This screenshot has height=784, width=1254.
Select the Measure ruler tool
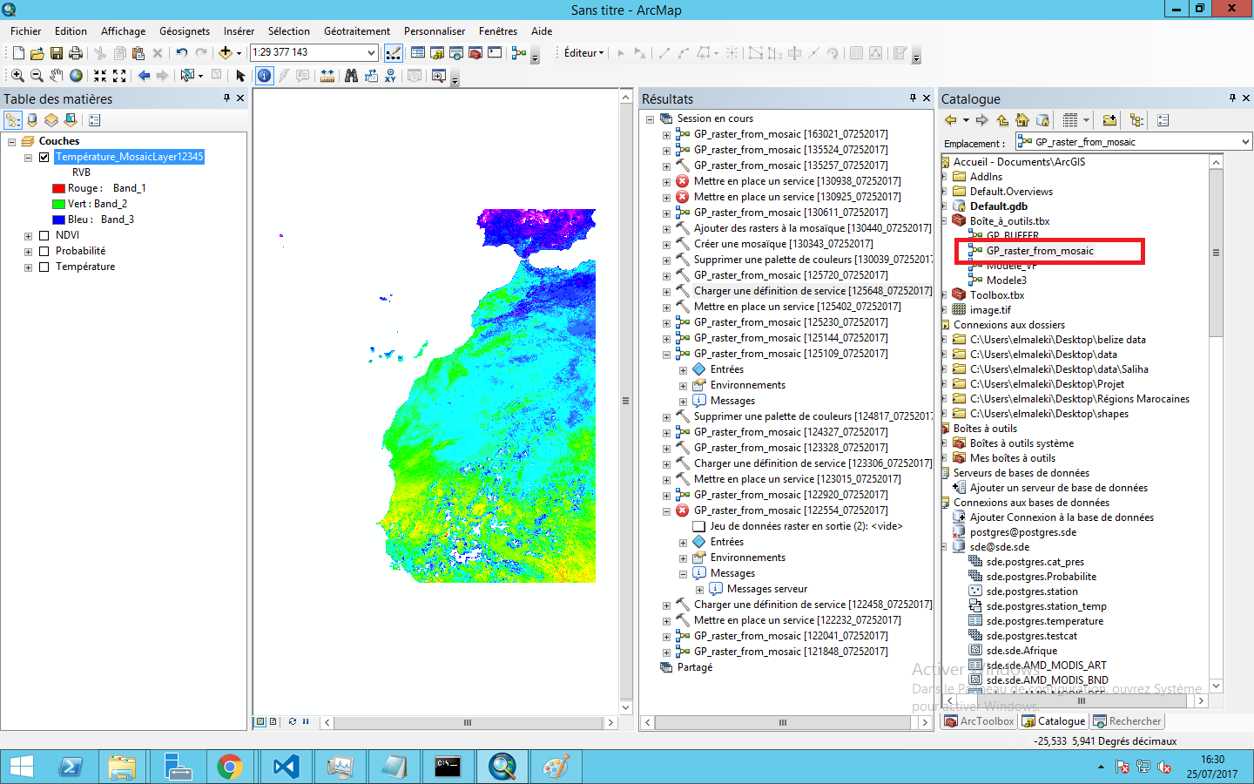click(x=327, y=76)
